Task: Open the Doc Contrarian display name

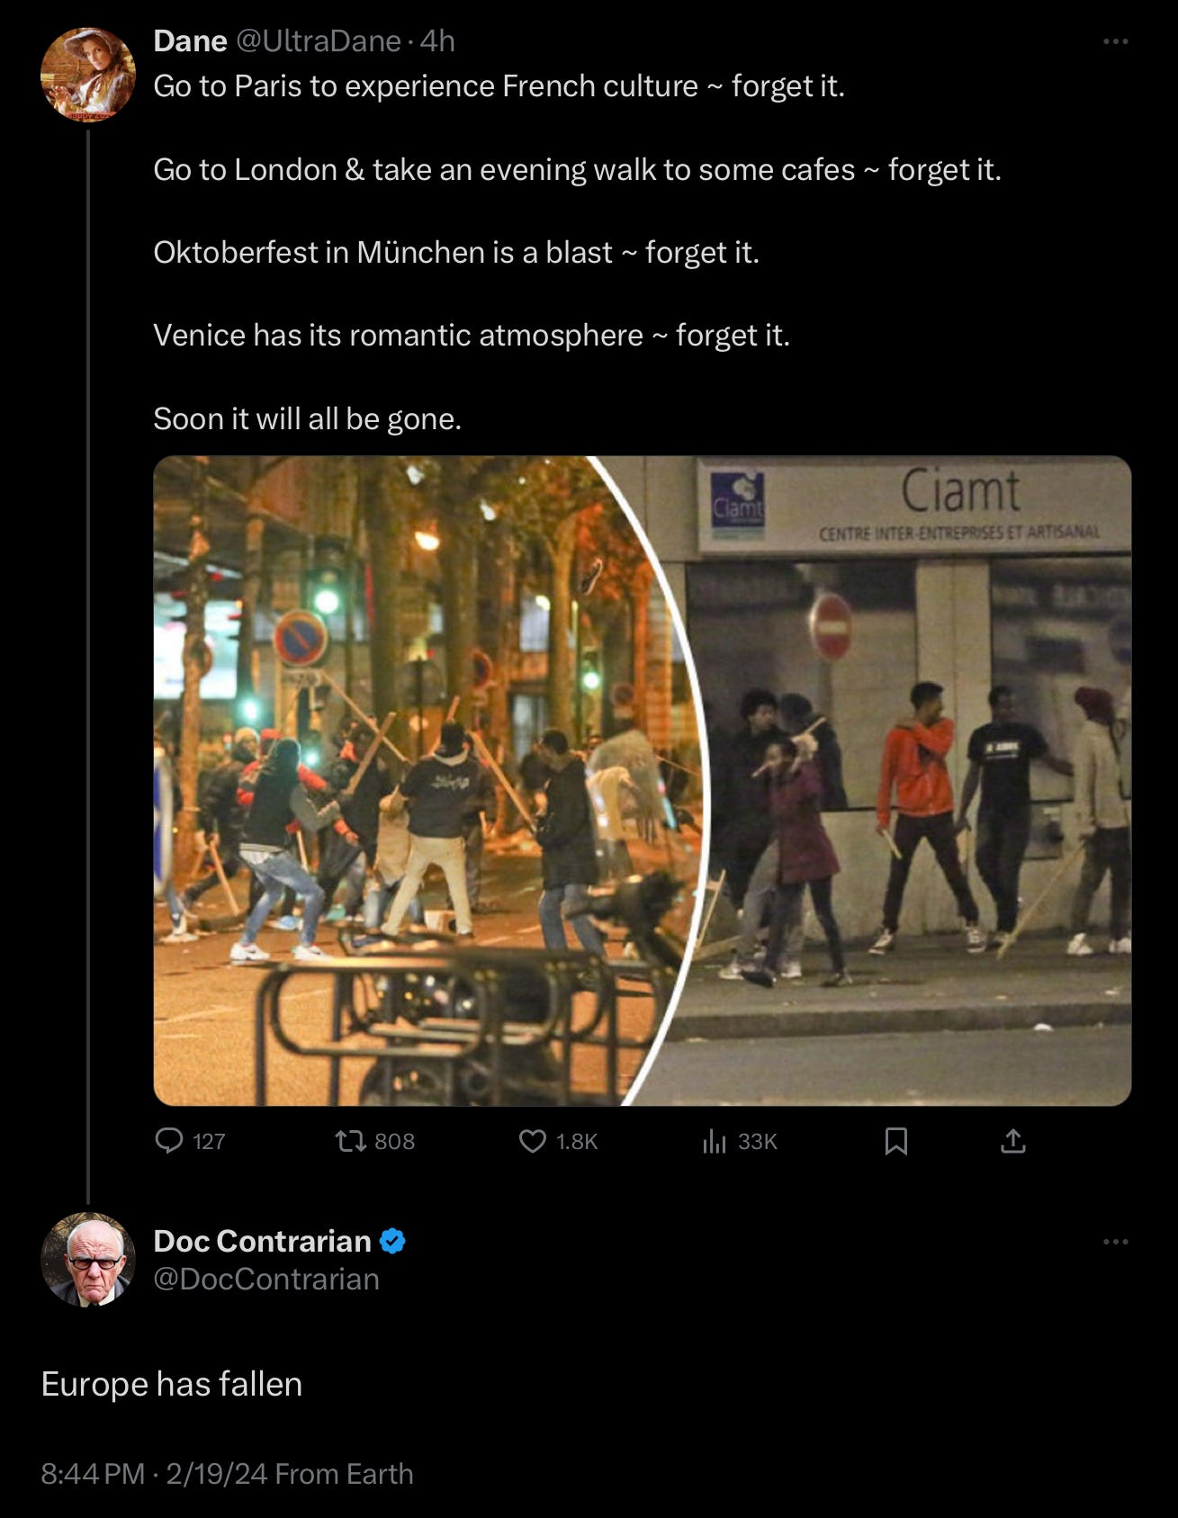Action: (262, 1241)
